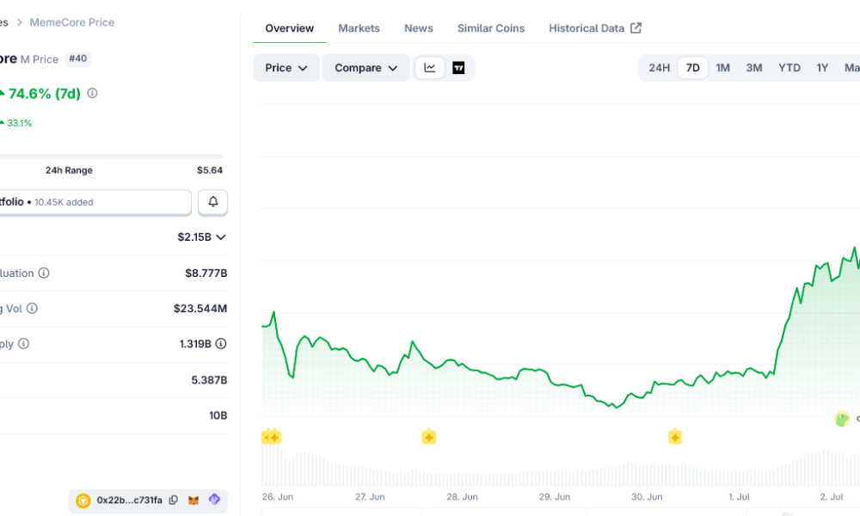Select the 1M time range
Viewport: 860px width, 516px height.
tap(723, 68)
